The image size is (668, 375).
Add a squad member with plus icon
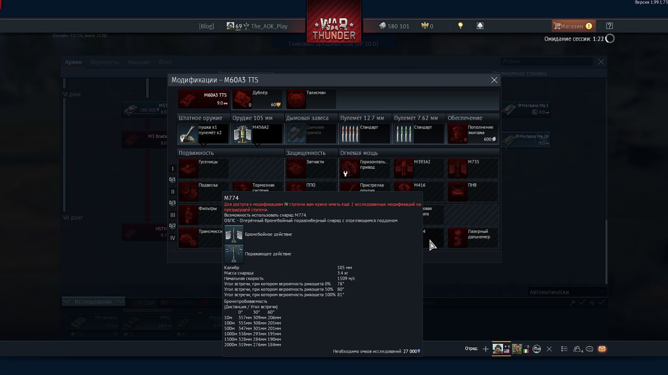coord(486,349)
